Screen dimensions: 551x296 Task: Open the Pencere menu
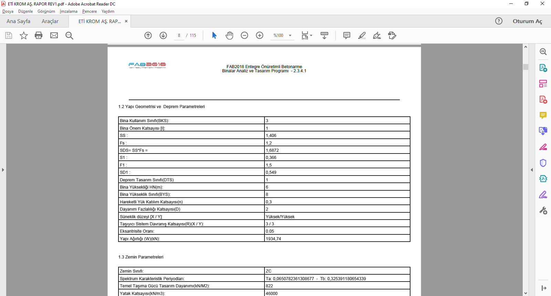90,11
